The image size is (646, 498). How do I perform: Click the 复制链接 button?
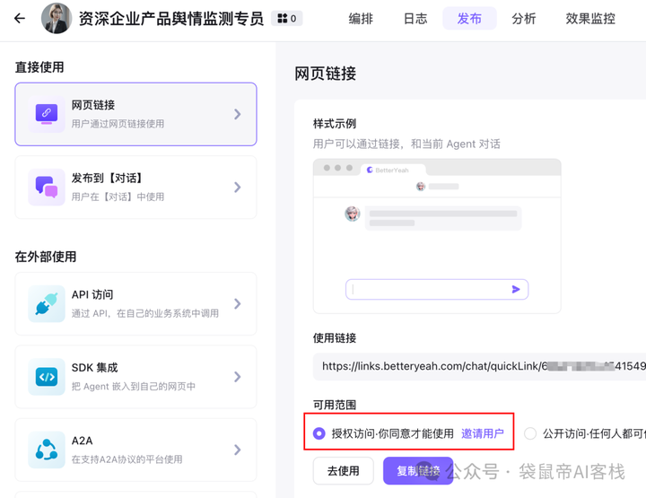point(418,470)
